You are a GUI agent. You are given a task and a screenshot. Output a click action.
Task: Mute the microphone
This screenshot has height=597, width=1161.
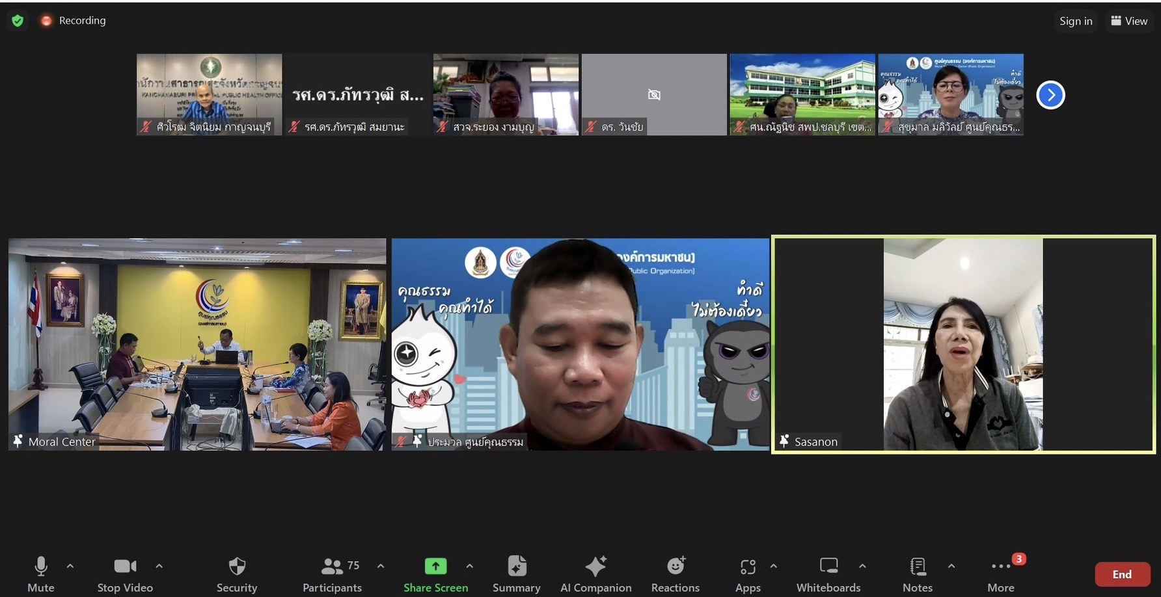(40, 574)
